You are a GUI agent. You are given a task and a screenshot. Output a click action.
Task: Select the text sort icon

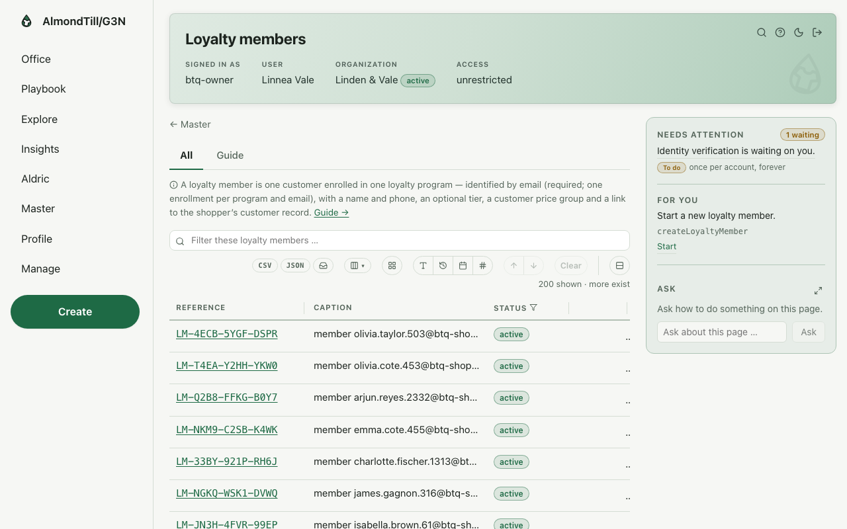[423, 265]
